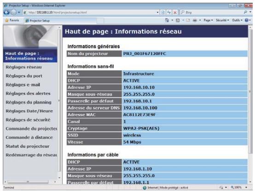Screen dimensions: 255x193
Task: Expand the printer options dropdown arrow
Action: coord(200,20)
